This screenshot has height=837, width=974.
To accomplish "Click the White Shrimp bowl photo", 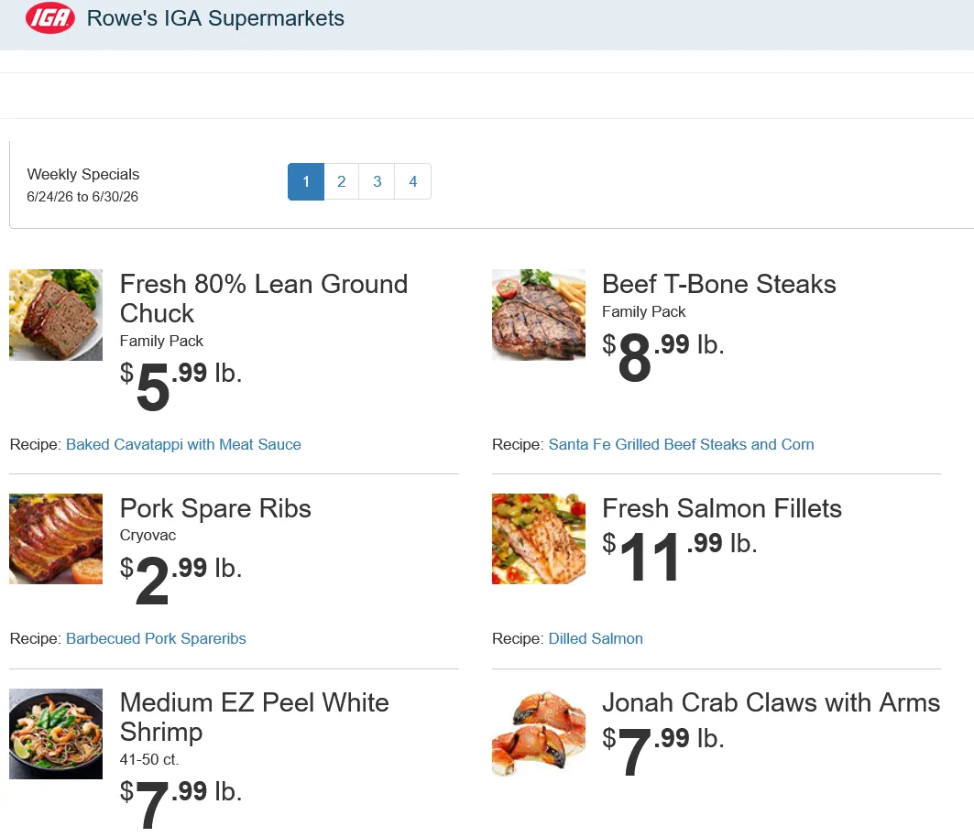I will [x=56, y=734].
